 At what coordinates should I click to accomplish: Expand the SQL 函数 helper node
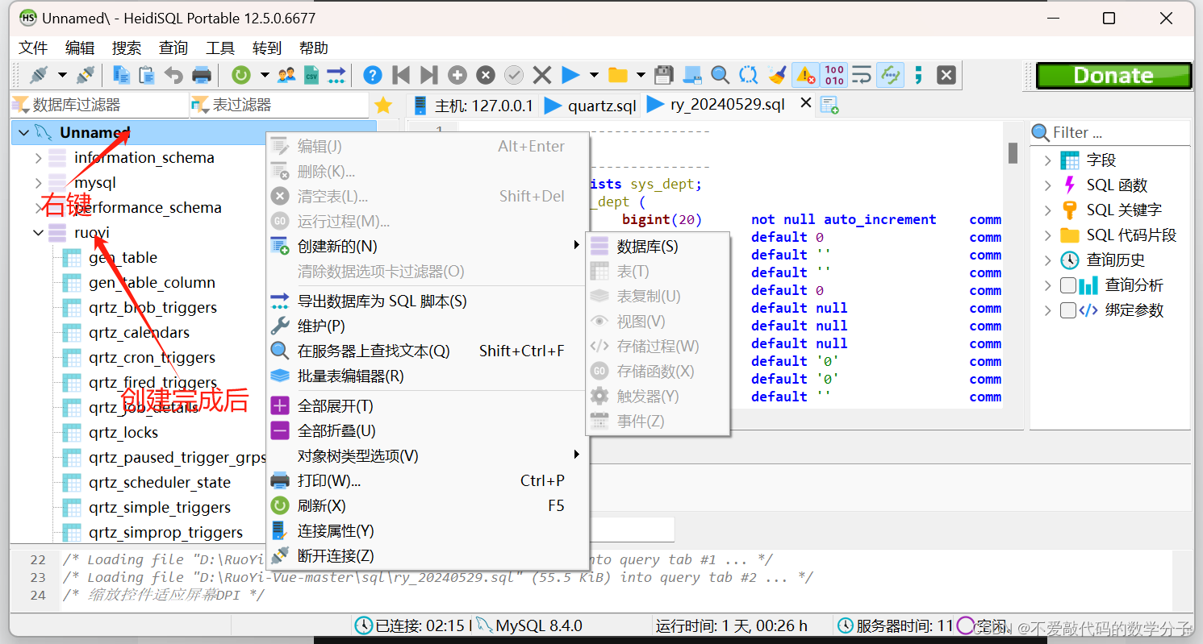(x=1047, y=185)
